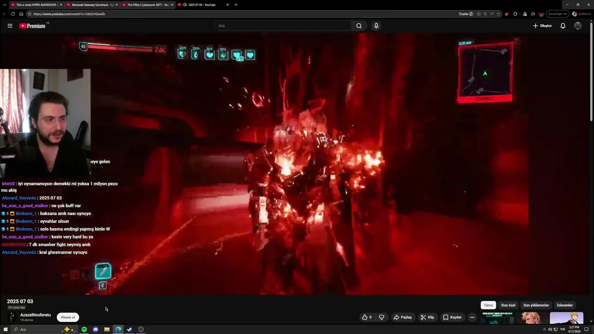Open the browser Favorites list icon
594x334 pixels.
(533, 14)
